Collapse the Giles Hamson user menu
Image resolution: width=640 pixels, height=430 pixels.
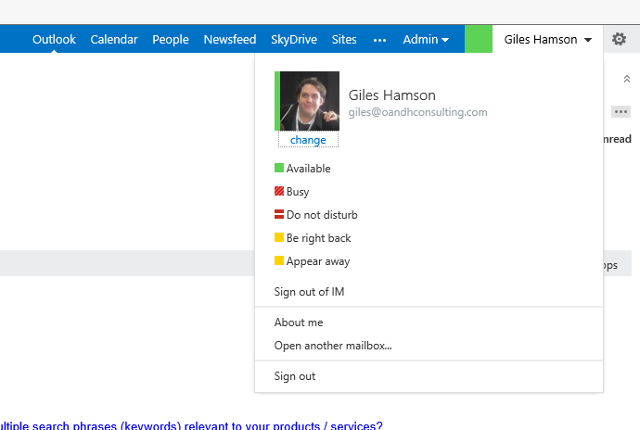point(548,40)
